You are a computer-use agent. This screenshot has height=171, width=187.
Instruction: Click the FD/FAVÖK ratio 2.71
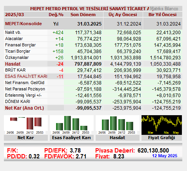(81, 156)
